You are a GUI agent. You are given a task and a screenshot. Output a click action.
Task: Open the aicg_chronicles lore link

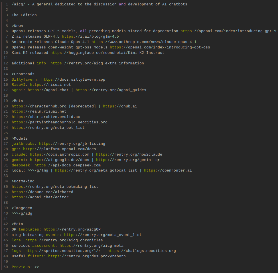click(x=64, y=240)
